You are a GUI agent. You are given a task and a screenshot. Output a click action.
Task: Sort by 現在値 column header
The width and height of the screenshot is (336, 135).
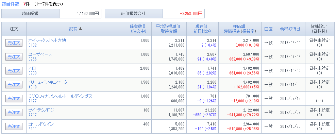[x=201, y=27]
